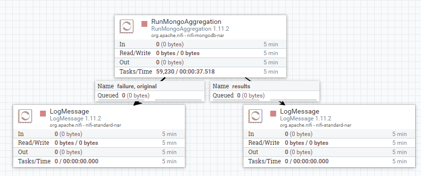Click Out row of results-connected LogMessage
Screen dimensions: 421x176
(329, 152)
